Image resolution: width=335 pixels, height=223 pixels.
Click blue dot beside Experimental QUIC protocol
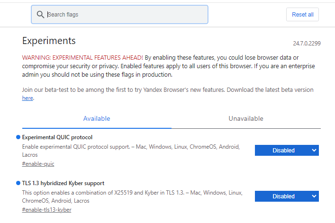(x=18, y=137)
